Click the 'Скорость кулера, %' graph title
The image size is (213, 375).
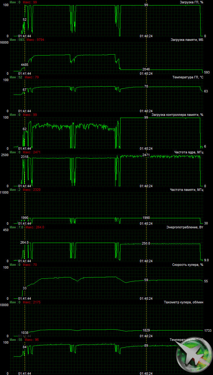pos(187,265)
